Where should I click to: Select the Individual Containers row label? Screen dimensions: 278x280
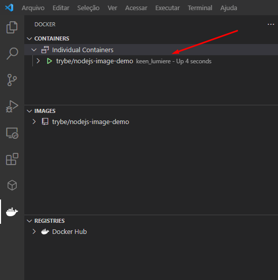pos(83,50)
